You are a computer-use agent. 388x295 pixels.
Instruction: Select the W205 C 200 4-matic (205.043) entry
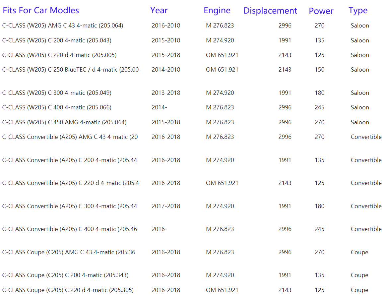click(x=57, y=40)
